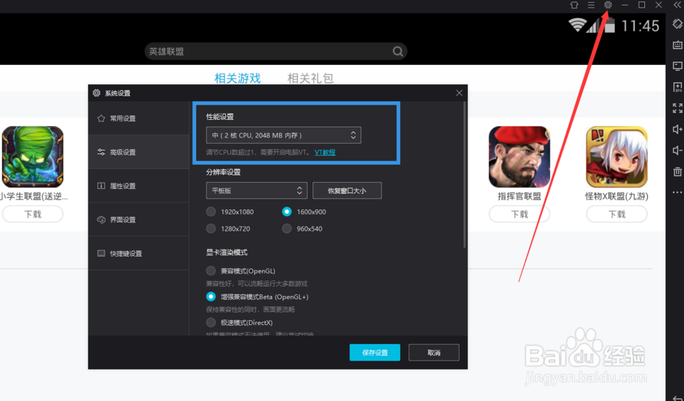This screenshot has height=401, width=684.
Task: Select the 1920x1080 resolution option
Action: [x=211, y=211]
